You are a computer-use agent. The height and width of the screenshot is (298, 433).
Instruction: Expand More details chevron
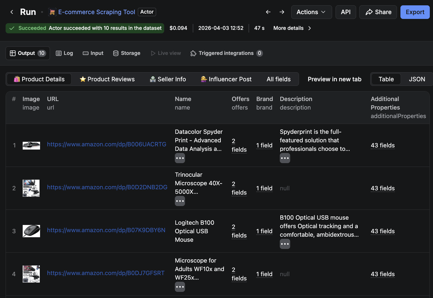tap(309, 28)
